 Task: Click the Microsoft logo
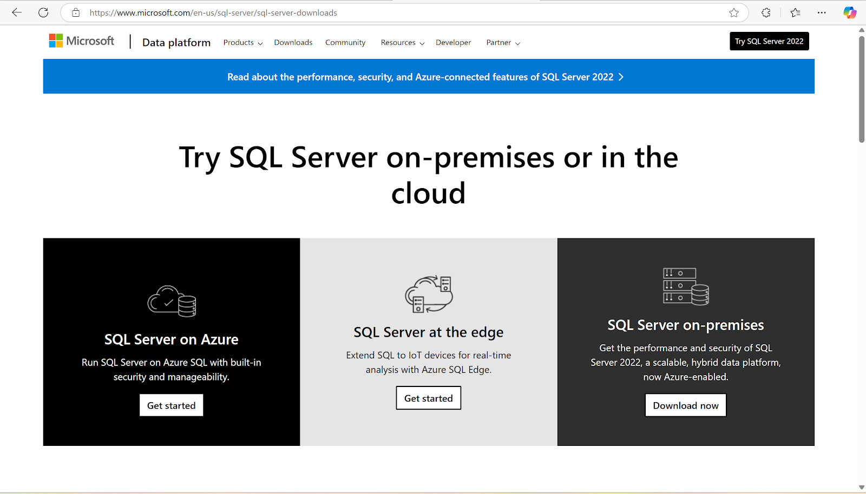click(82, 41)
